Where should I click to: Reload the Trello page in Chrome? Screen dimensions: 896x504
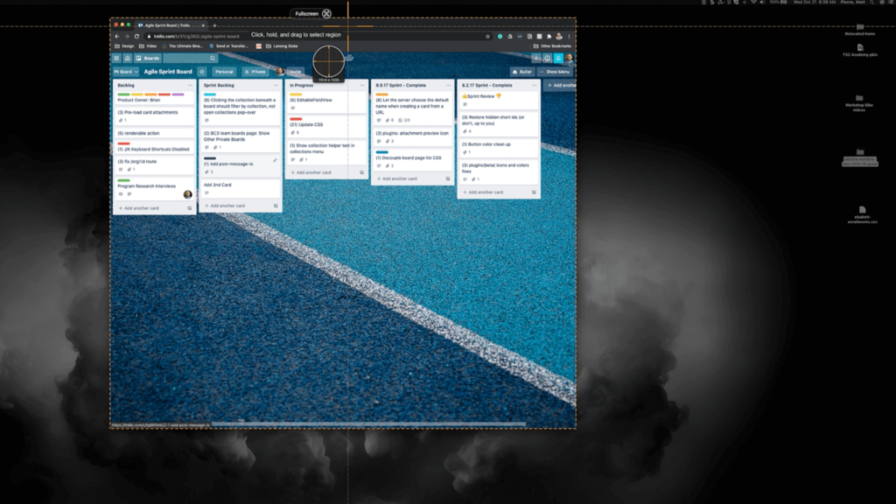(x=136, y=36)
